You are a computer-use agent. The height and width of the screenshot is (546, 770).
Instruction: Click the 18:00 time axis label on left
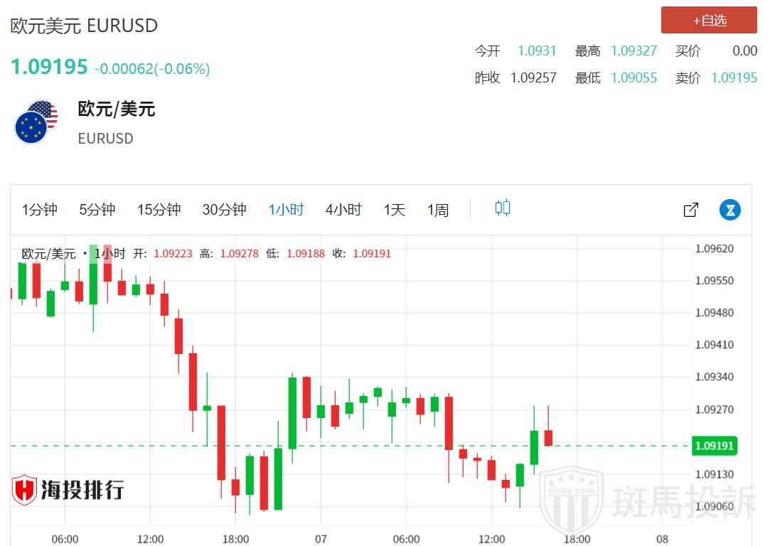235,539
